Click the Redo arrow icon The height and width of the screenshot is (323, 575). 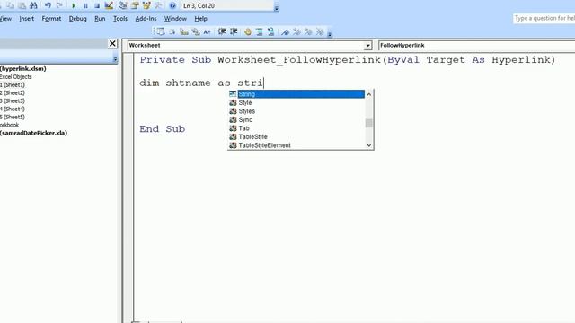[x=59, y=6]
